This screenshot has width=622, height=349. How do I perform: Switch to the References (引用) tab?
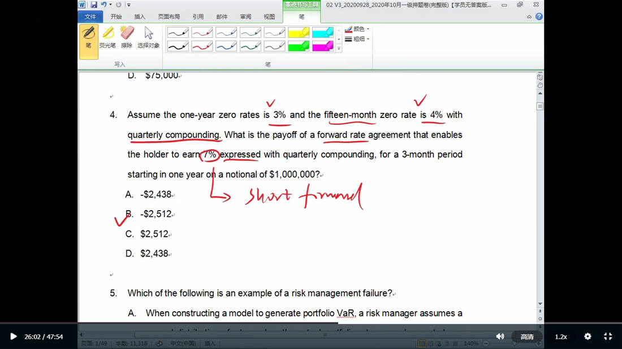pyautogui.click(x=198, y=16)
